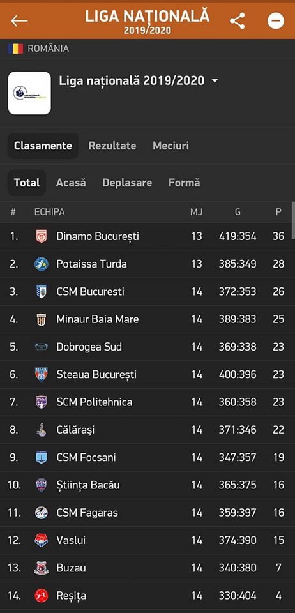Show the Formă standings view

[x=184, y=183]
